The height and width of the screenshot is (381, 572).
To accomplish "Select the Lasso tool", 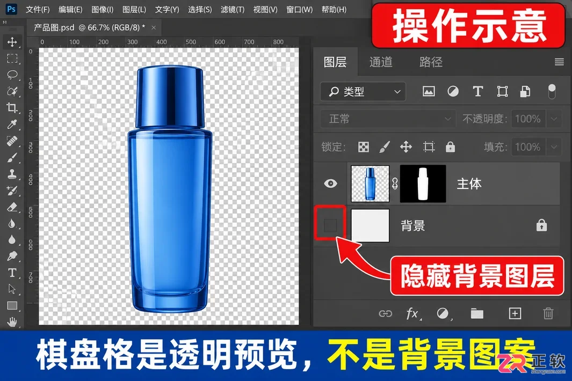I will [12, 75].
